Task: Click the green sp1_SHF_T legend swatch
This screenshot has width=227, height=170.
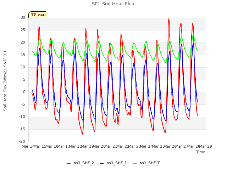Action: 135,164
